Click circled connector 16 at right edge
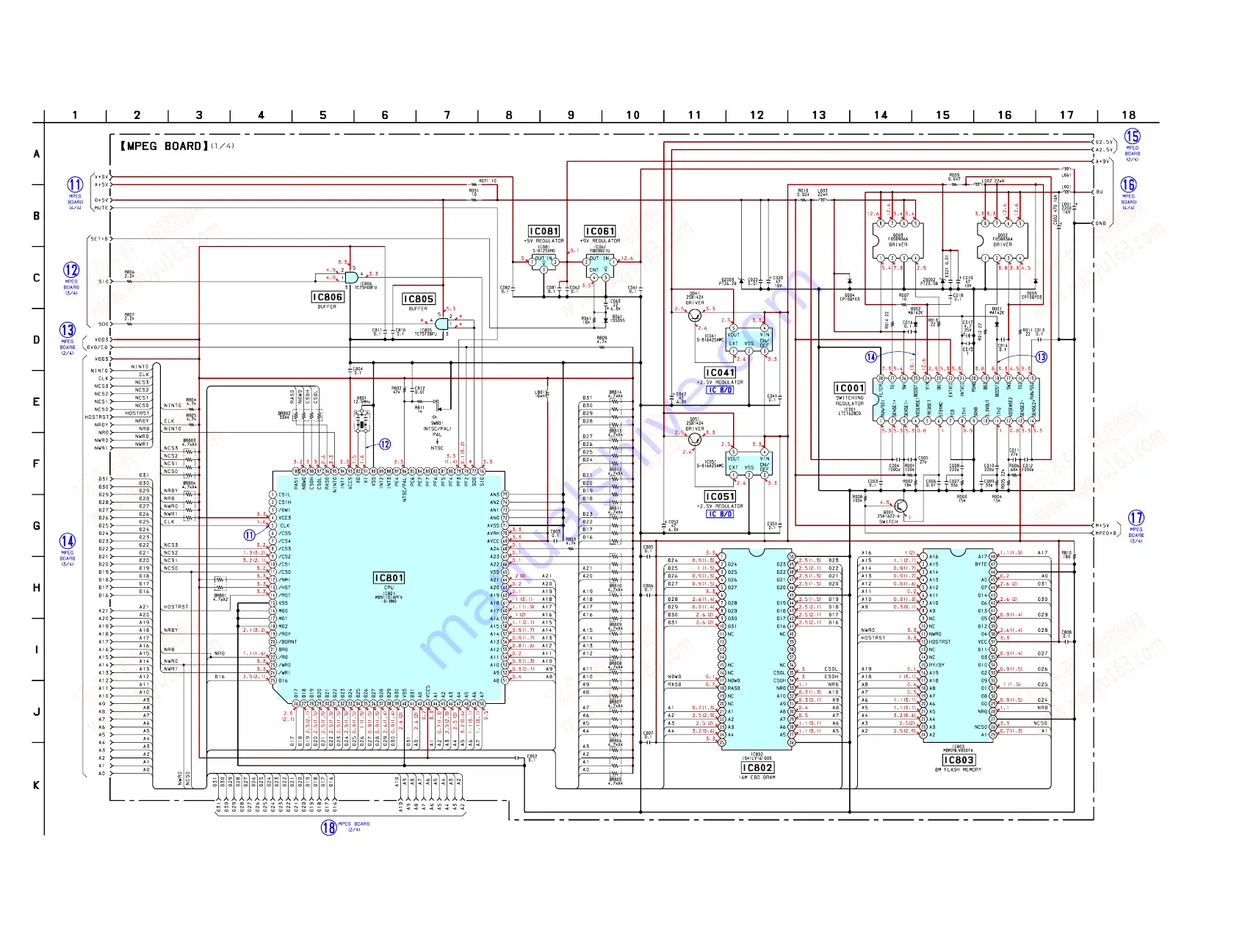The height and width of the screenshot is (928, 1234). tap(1128, 185)
